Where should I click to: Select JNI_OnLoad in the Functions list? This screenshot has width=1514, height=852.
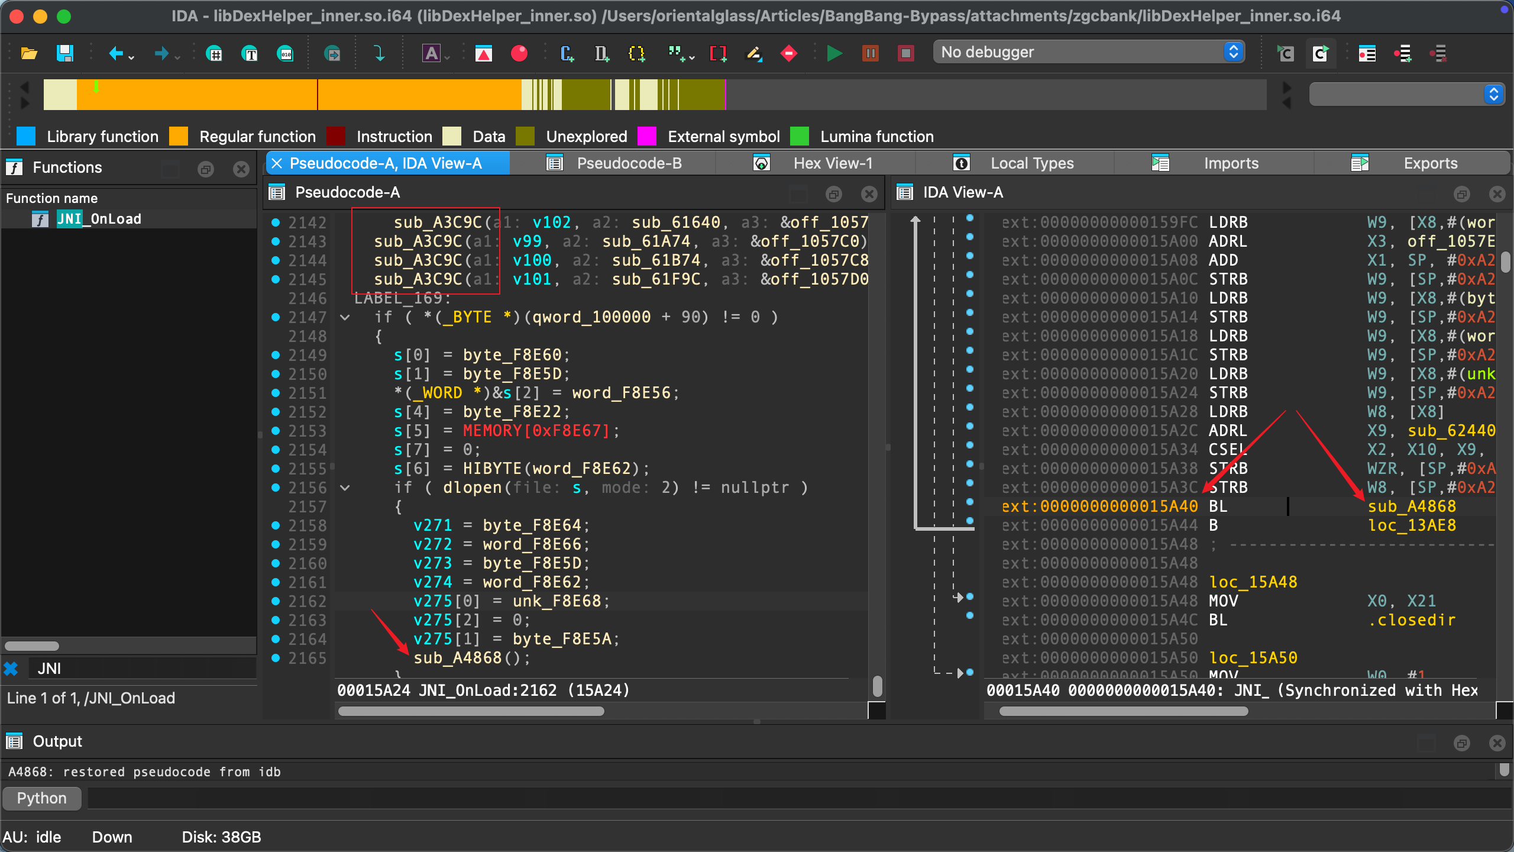[98, 219]
